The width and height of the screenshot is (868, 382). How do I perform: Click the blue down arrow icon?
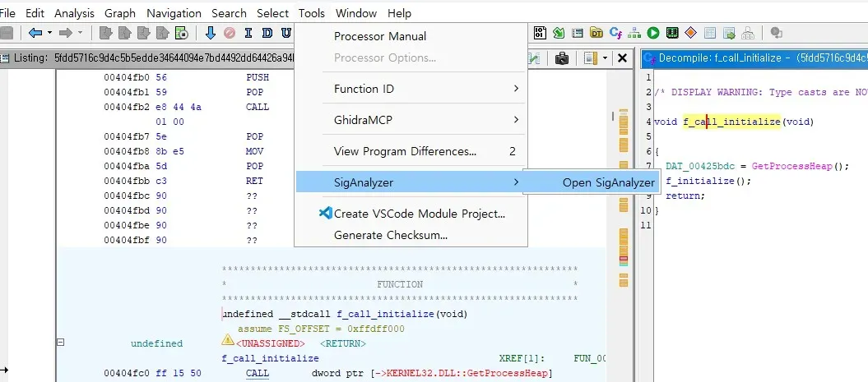pyautogui.click(x=210, y=34)
